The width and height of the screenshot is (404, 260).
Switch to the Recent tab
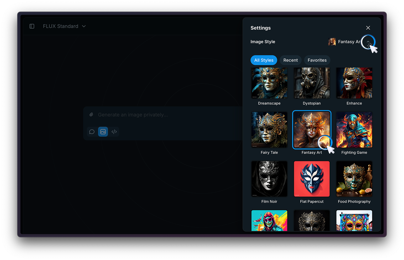pyautogui.click(x=290, y=60)
